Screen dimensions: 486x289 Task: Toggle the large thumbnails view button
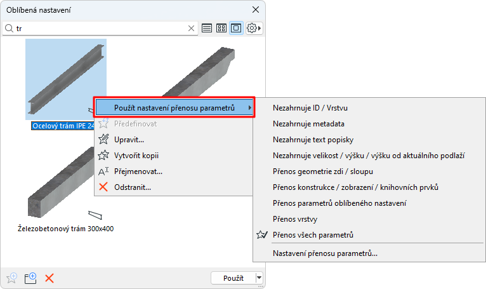[x=236, y=29]
